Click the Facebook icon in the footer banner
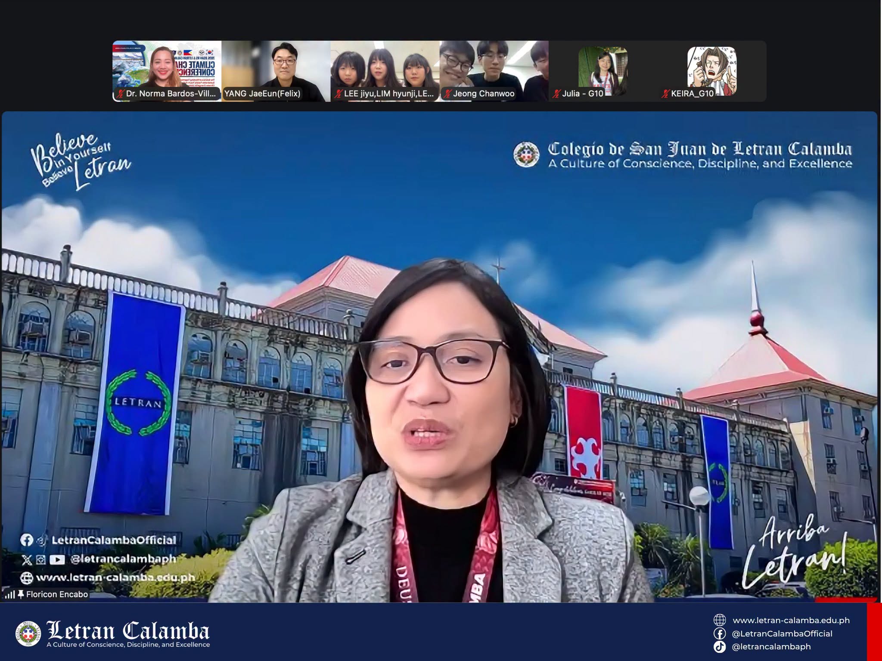This screenshot has height=661, width=882. [x=720, y=633]
